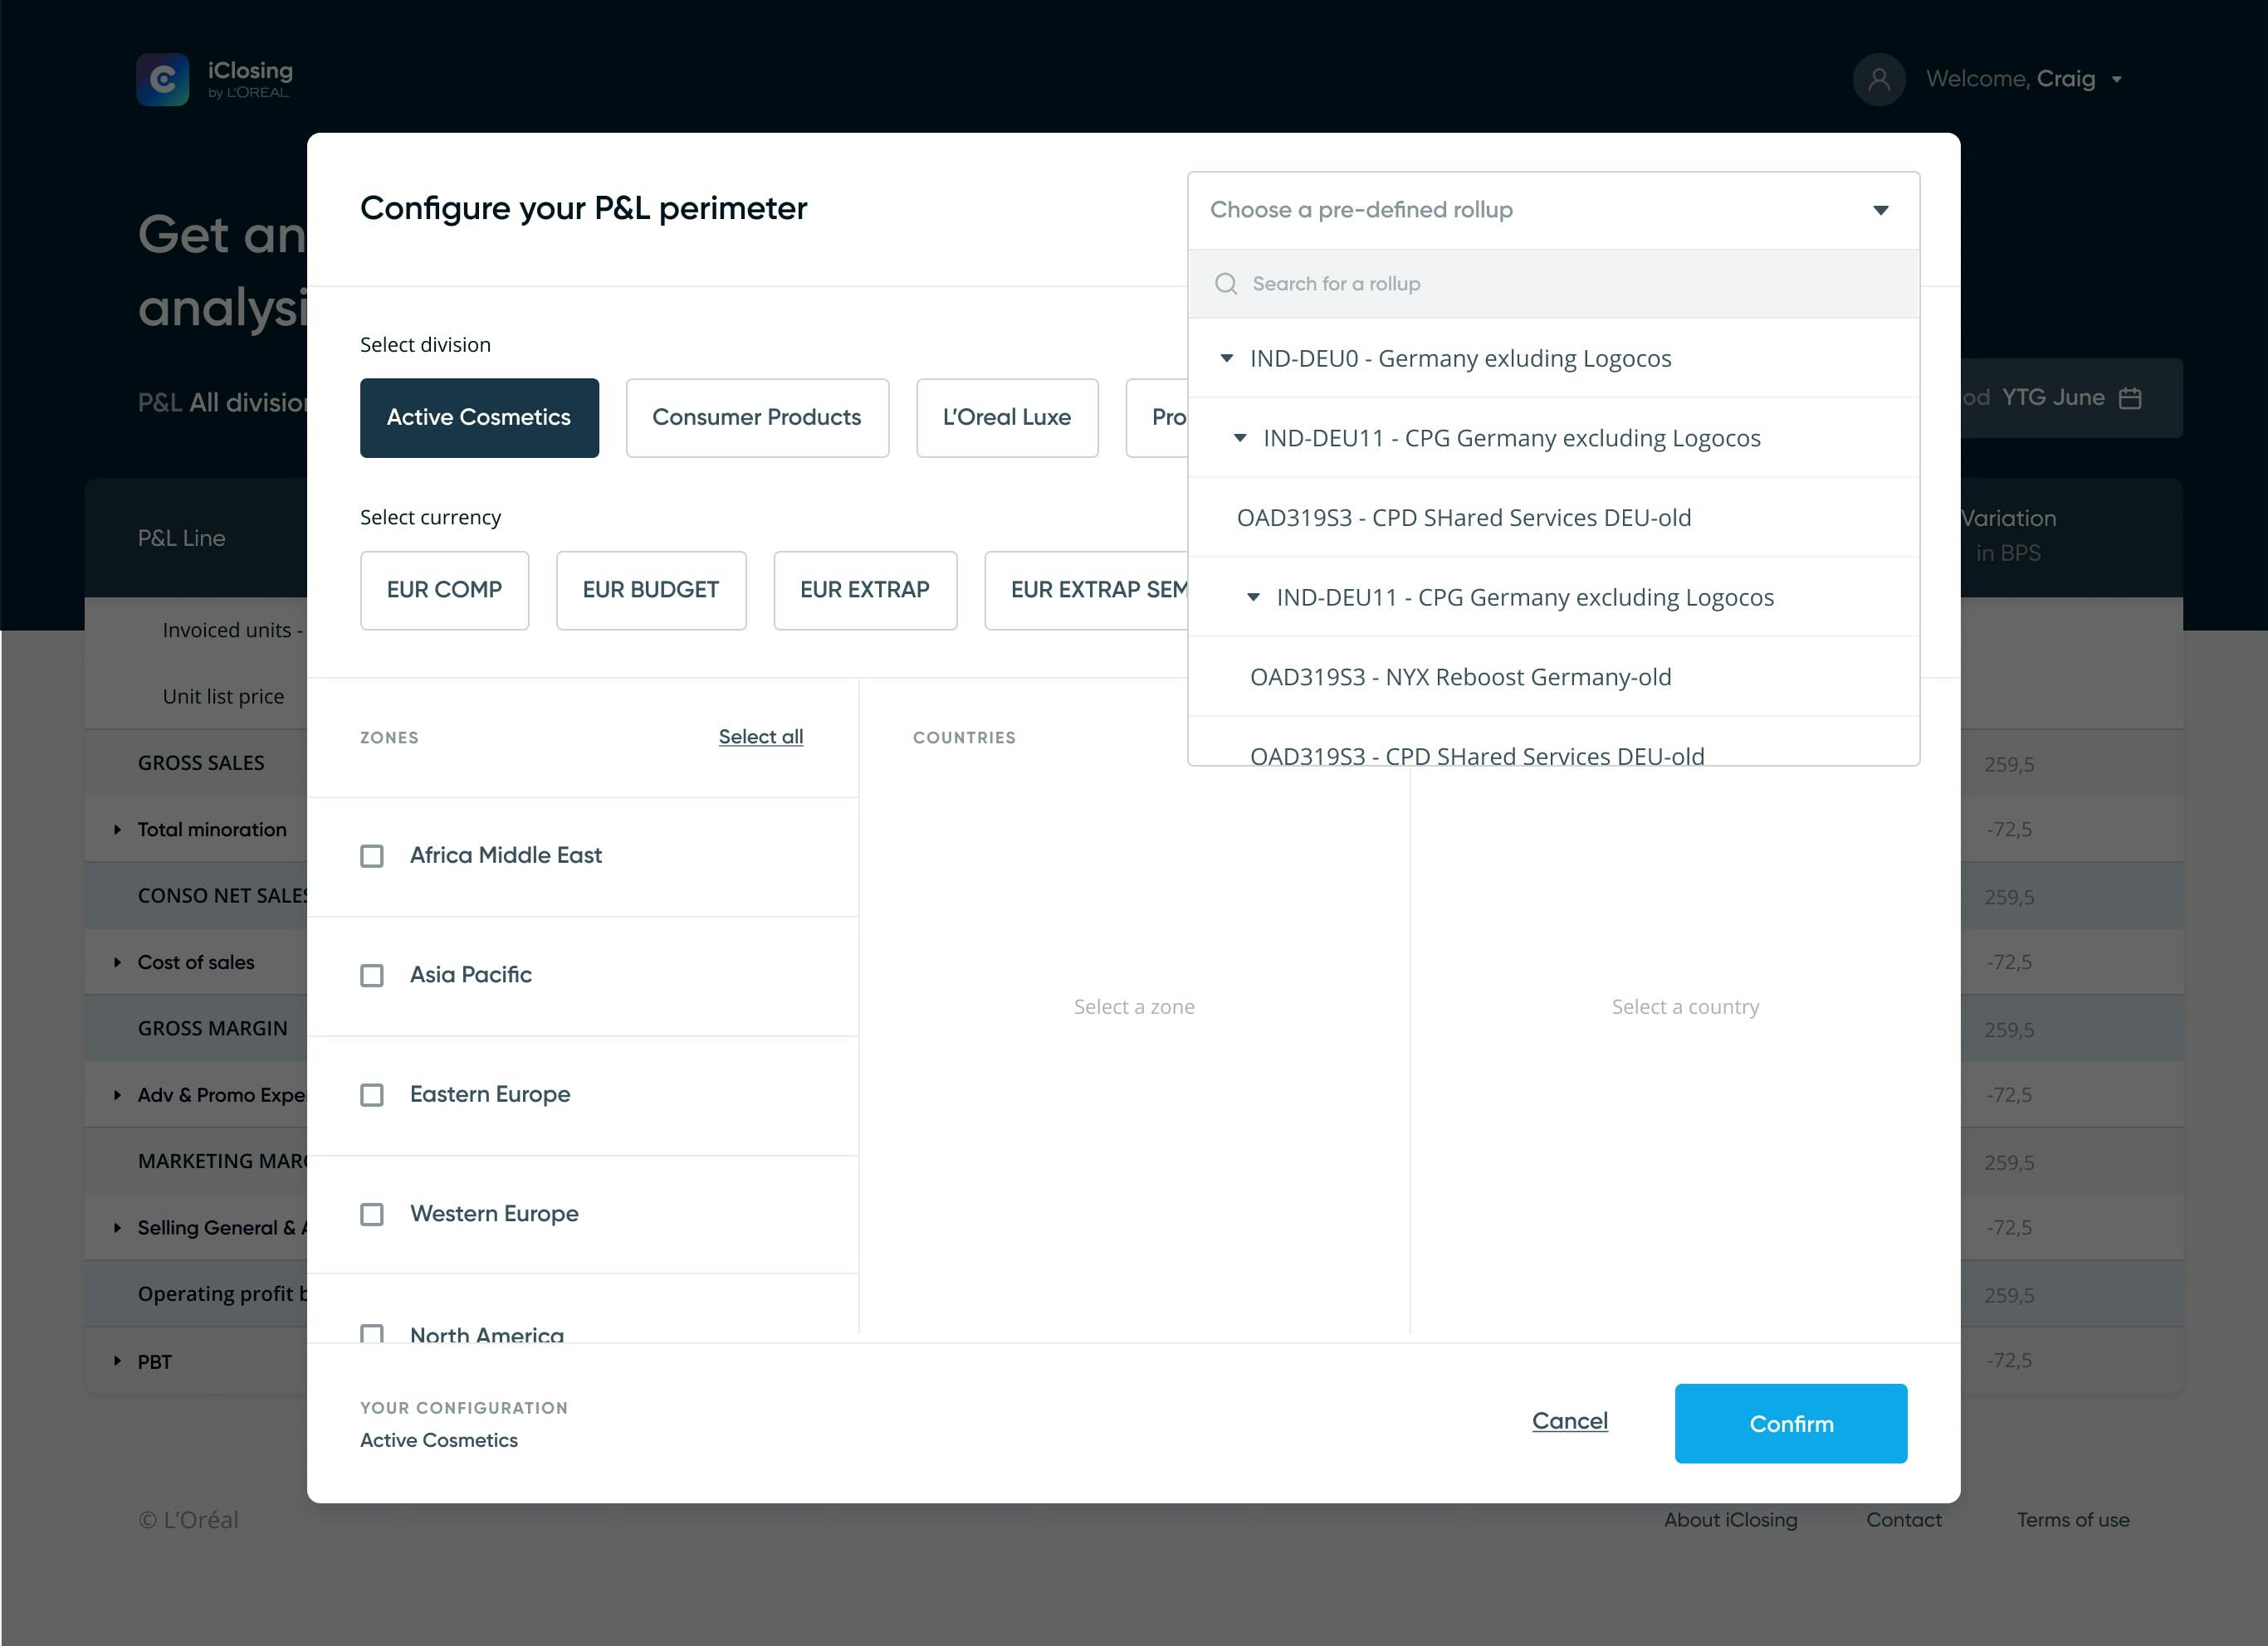
Task: Expand the Adv & Promo Expenses row
Action: pyautogui.click(x=117, y=1095)
